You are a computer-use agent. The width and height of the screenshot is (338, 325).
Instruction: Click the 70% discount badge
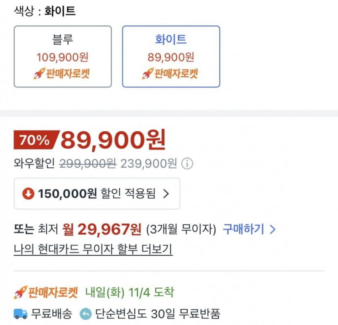click(x=36, y=140)
